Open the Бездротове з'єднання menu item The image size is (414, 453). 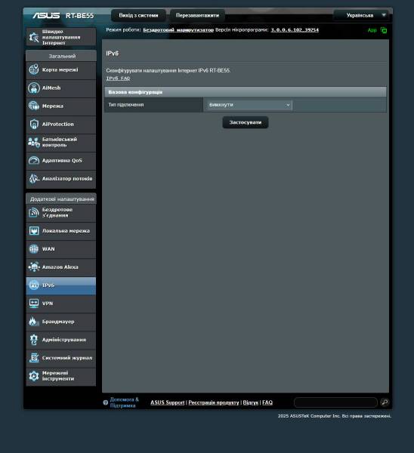61,213
